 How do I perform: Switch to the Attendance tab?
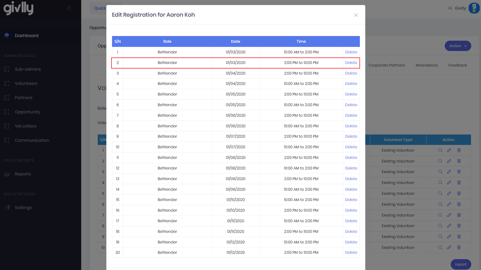[x=426, y=65]
